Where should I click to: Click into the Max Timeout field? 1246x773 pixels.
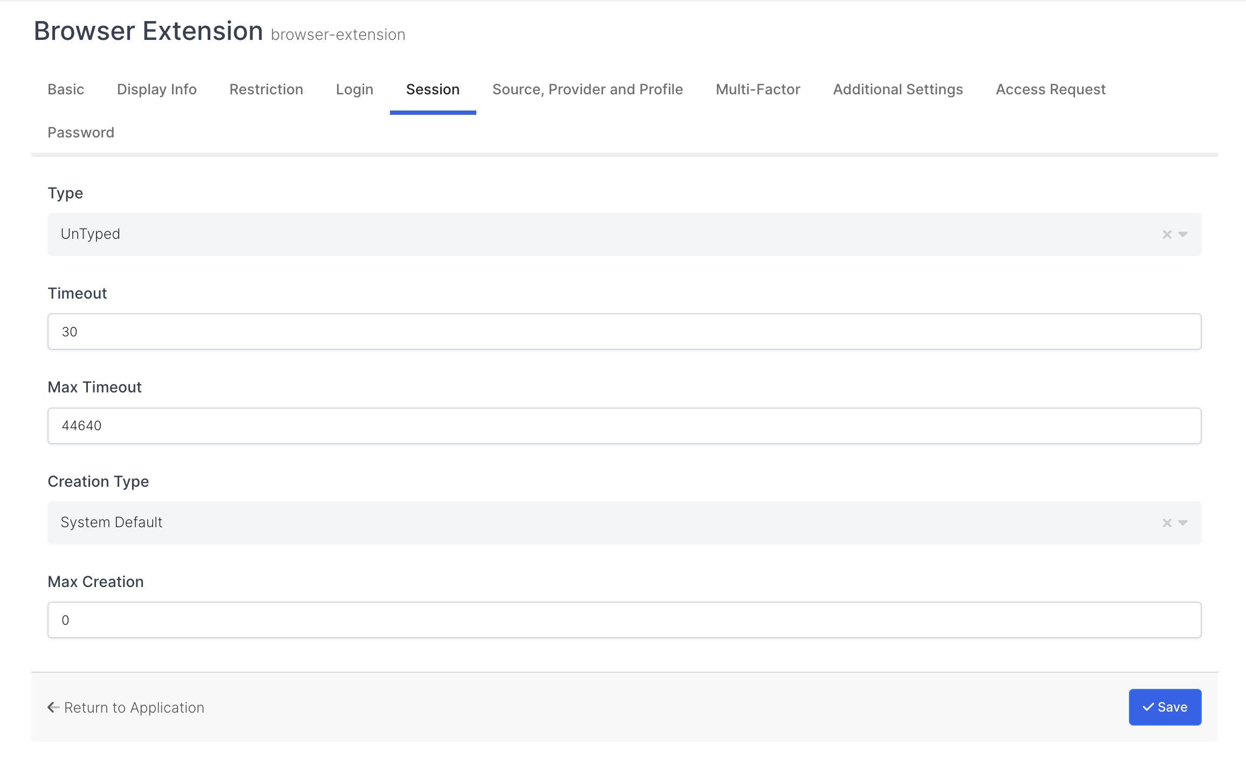pos(624,426)
